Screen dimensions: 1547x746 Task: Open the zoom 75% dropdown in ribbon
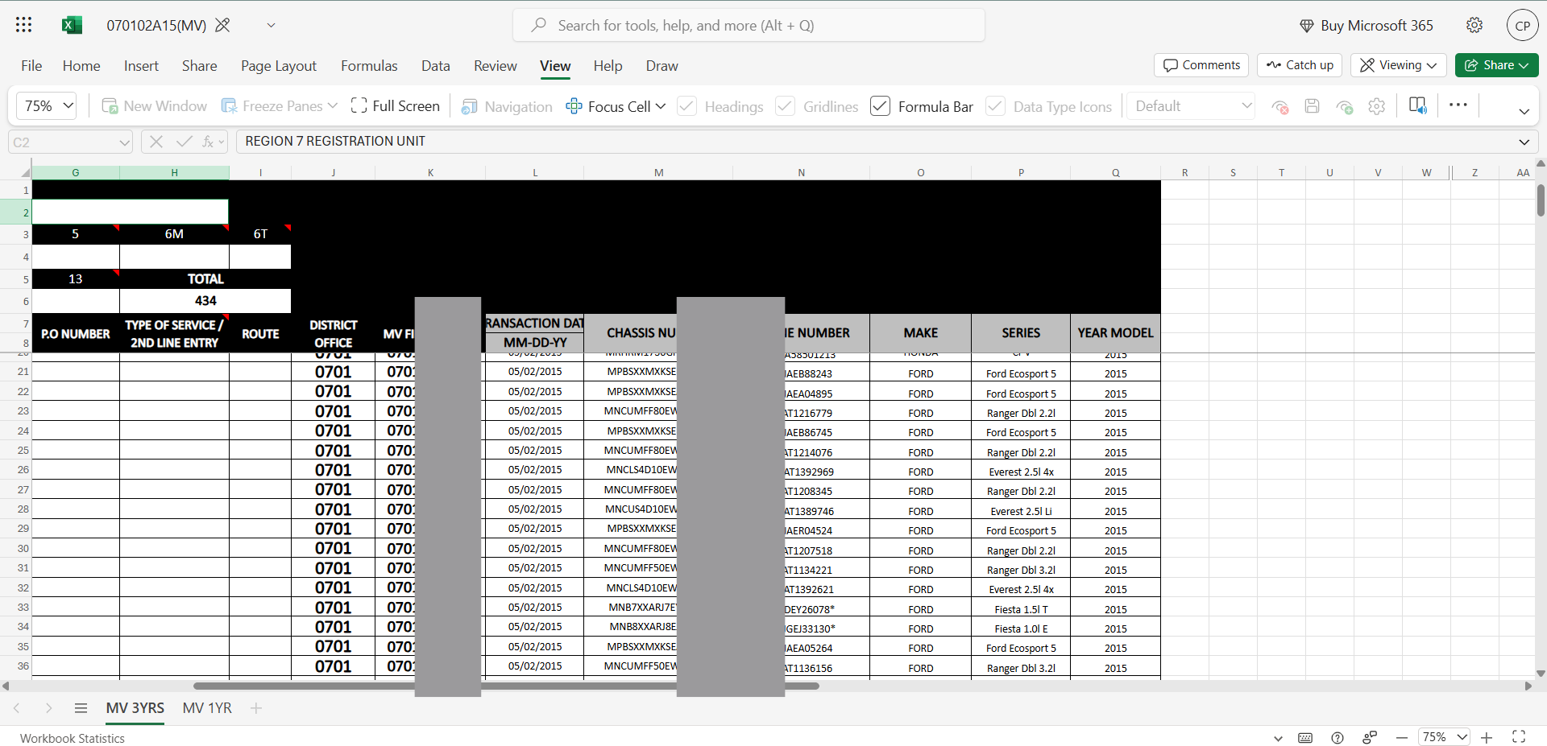point(48,106)
